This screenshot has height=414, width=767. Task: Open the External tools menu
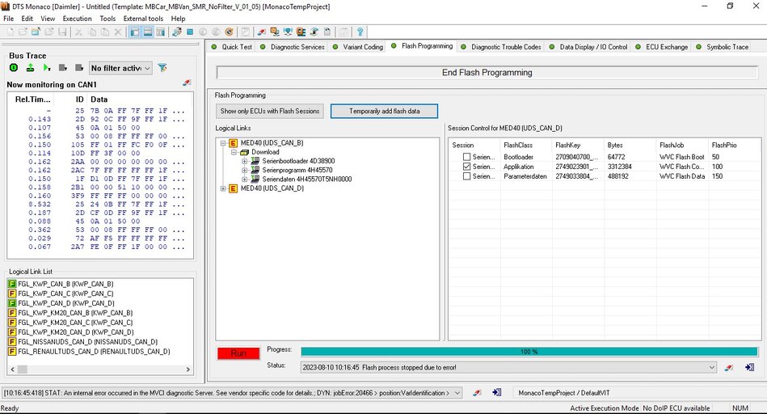pyautogui.click(x=143, y=19)
